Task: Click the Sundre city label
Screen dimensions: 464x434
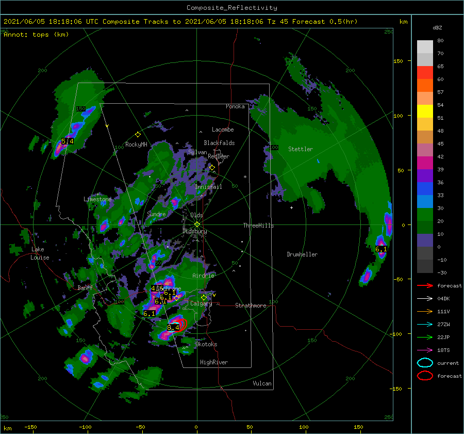Action: 156,214
